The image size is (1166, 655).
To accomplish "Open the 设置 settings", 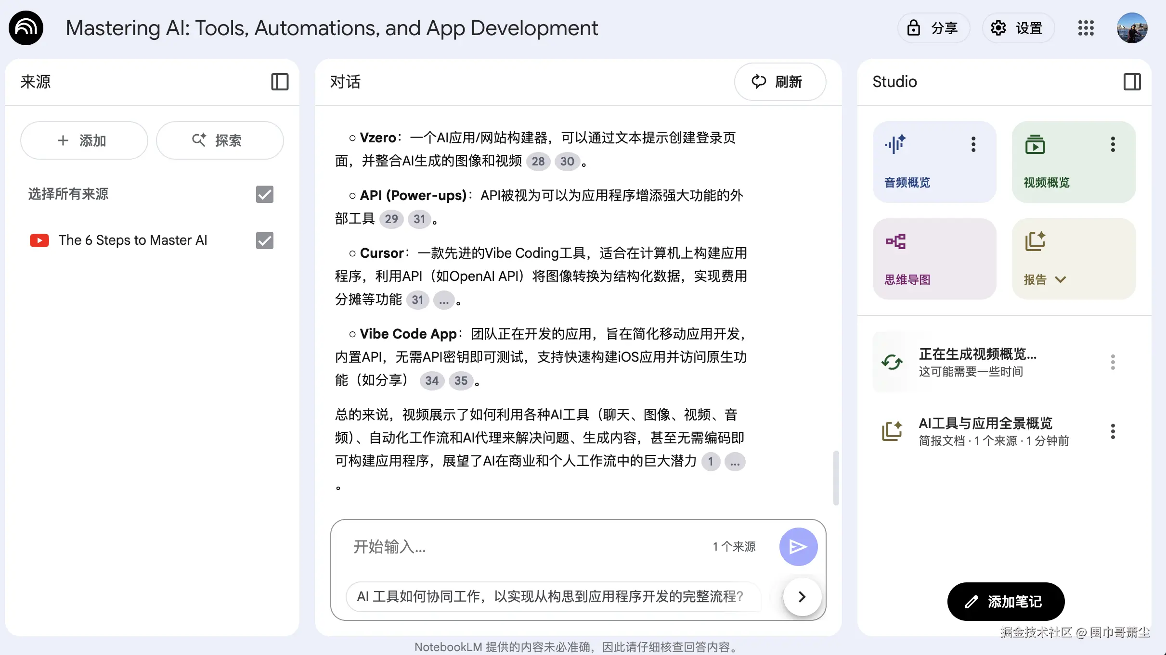I will [x=1018, y=28].
